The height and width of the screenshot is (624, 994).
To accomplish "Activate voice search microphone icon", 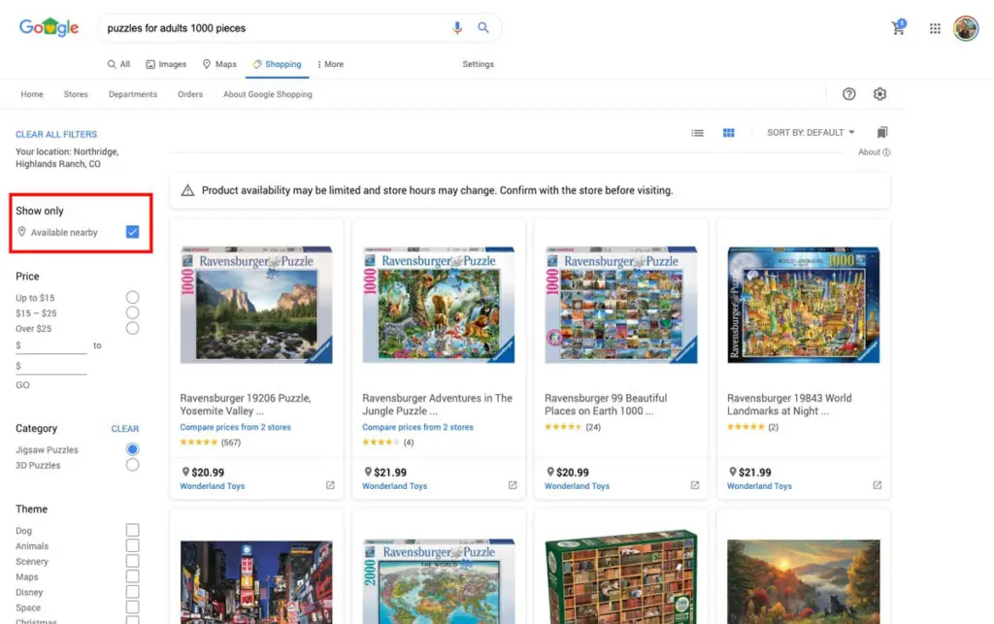I will [457, 28].
